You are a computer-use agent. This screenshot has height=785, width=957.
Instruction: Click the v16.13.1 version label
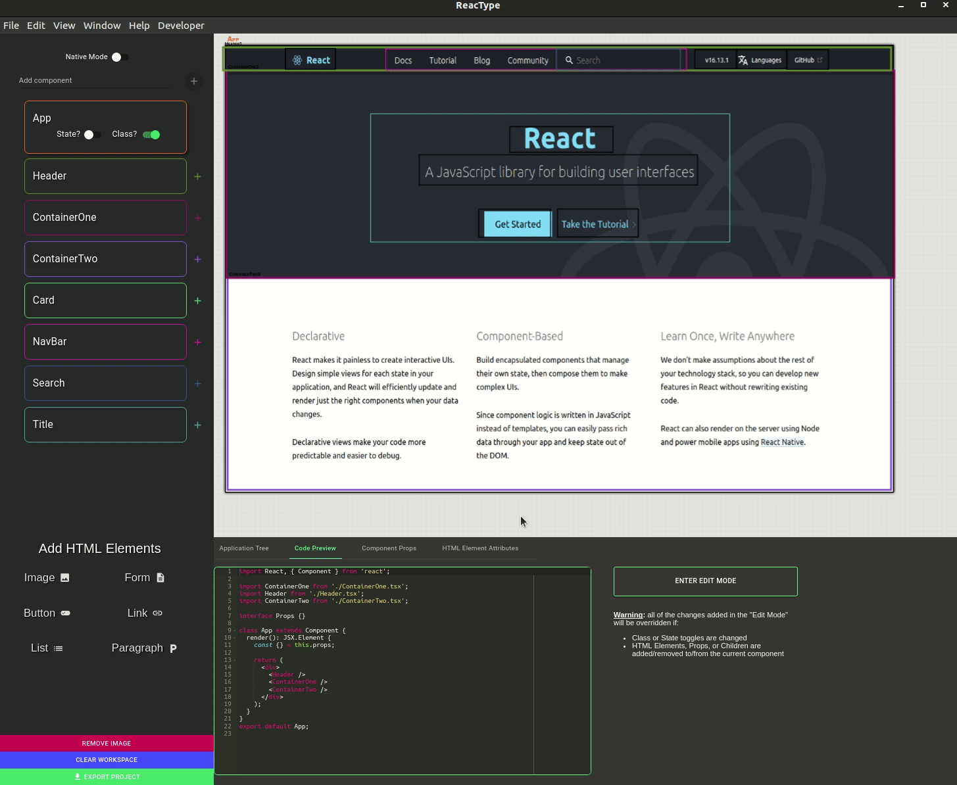click(716, 60)
